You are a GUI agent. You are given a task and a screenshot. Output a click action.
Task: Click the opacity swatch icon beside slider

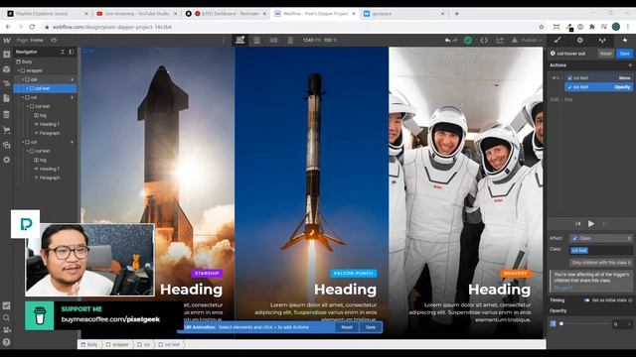[x=553, y=324]
